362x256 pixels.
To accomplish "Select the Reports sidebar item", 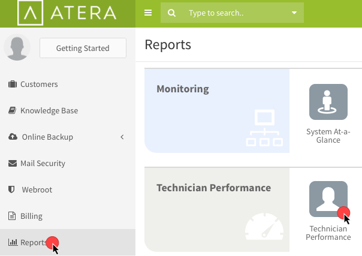I will pos(68,242).
